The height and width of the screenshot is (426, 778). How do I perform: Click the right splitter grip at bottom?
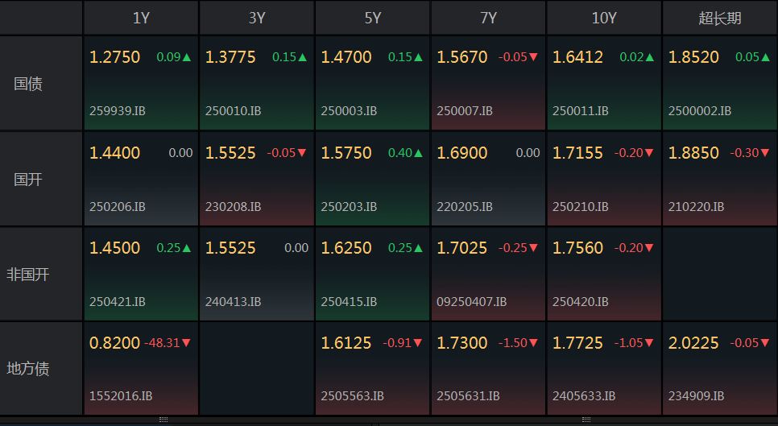tap(586, 420)
